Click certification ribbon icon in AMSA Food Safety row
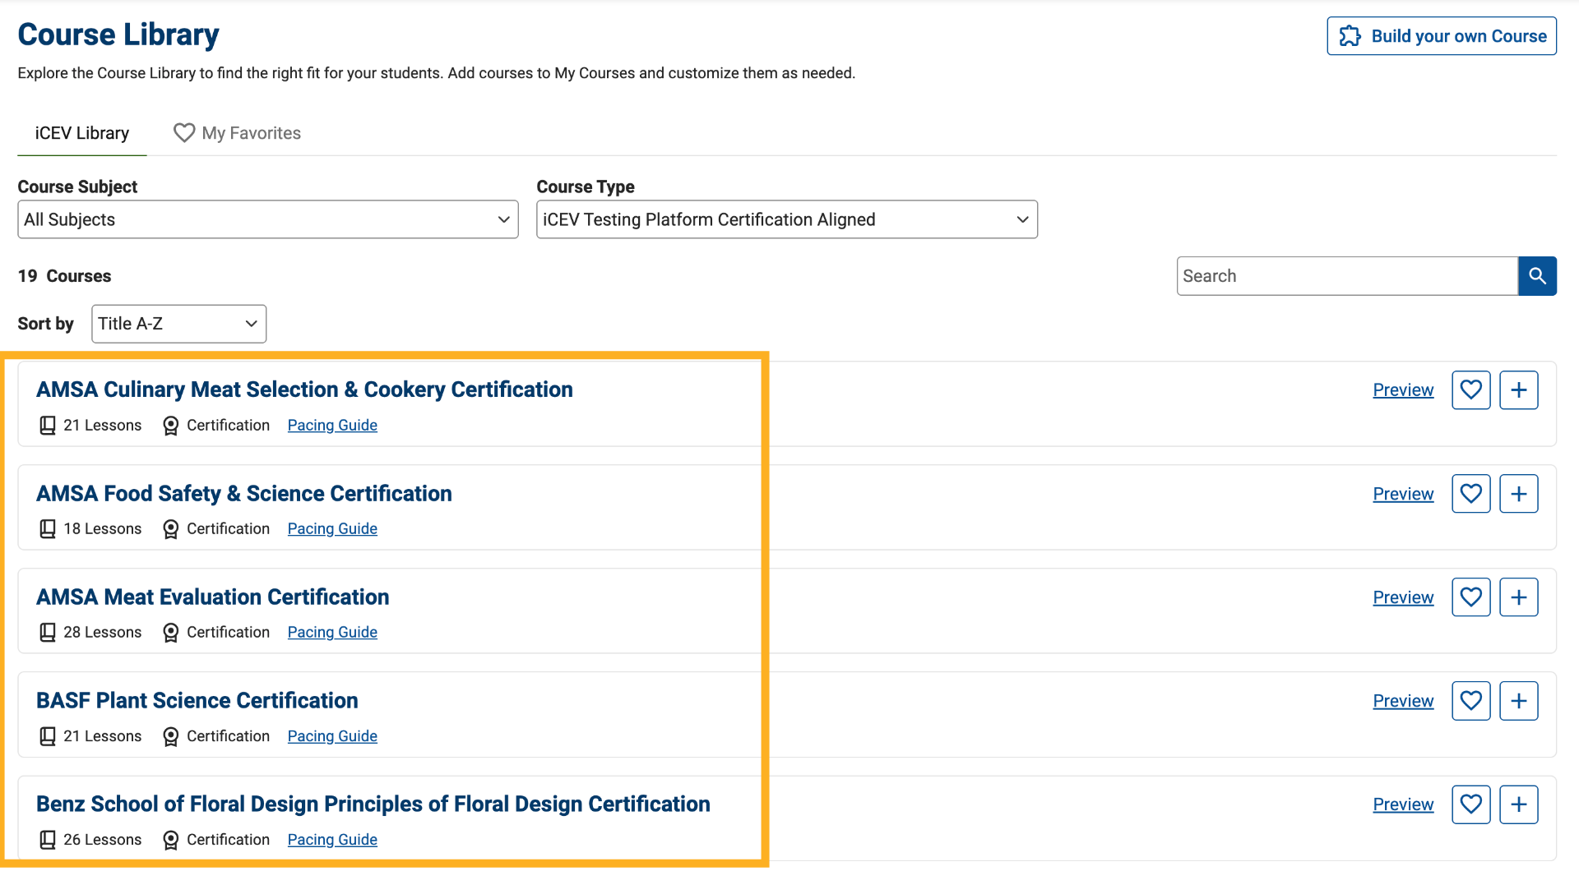 pos(170,529)
